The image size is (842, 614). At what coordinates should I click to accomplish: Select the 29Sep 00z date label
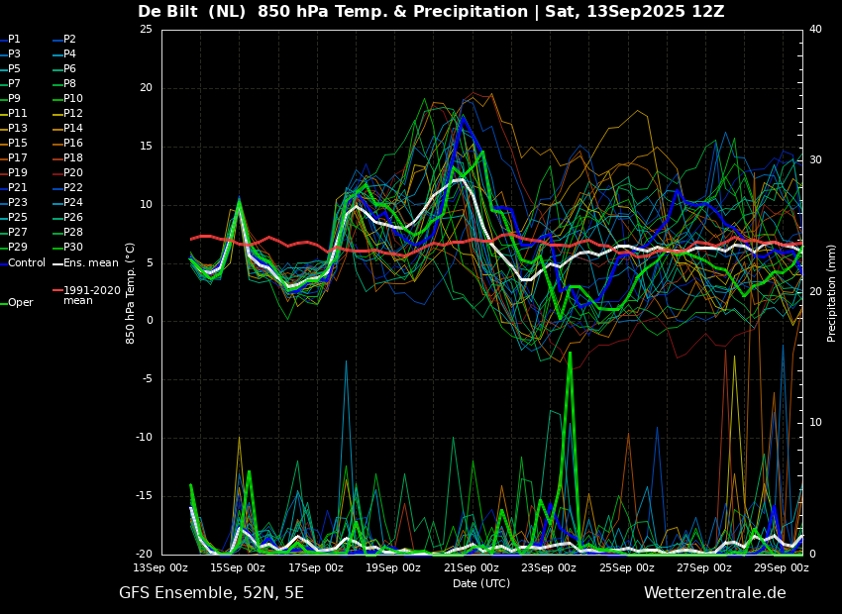pos(782,567)
